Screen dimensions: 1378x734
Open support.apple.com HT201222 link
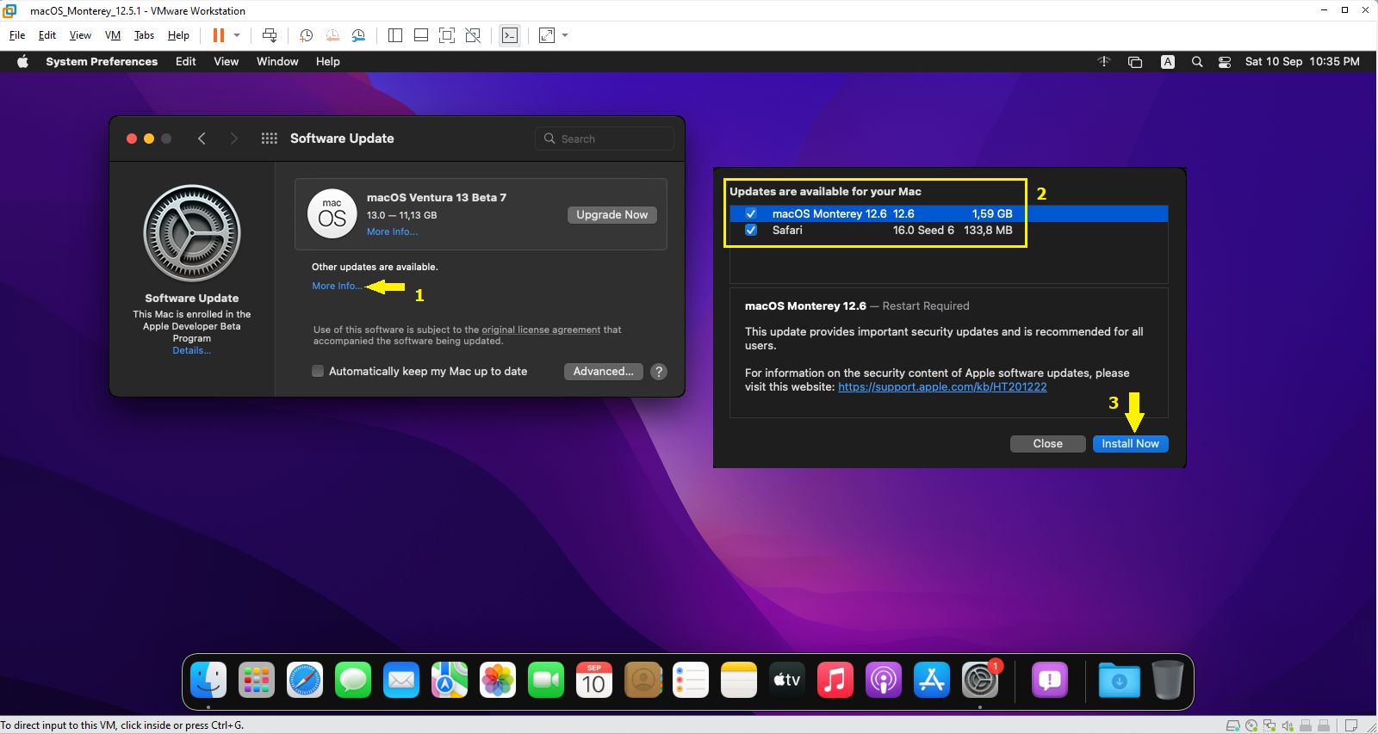tap(942, 387)
